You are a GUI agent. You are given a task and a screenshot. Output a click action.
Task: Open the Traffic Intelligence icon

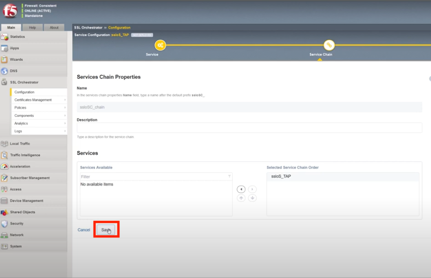tap(4, 155)
